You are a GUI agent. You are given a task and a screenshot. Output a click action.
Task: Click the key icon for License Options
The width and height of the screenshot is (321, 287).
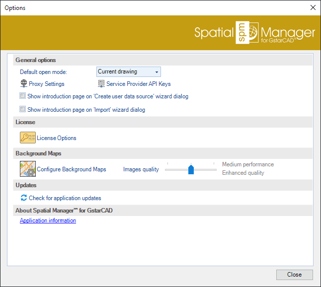(27, 138)
